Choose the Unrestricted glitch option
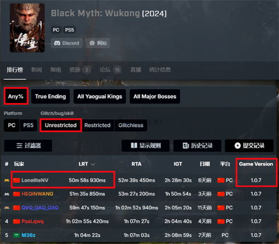This screenshot has width=279, height=244. click(60, 125)
